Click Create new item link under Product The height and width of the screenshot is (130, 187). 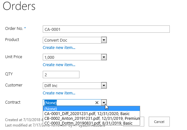point(59,48)
